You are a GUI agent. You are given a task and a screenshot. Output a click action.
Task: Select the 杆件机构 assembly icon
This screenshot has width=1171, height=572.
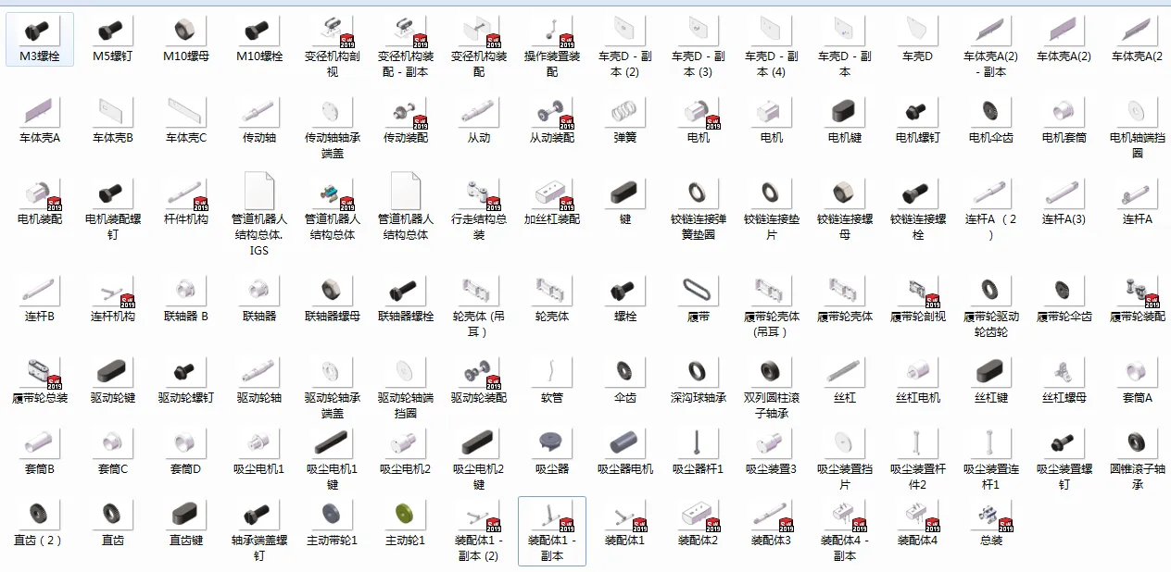tap(186, 194)
